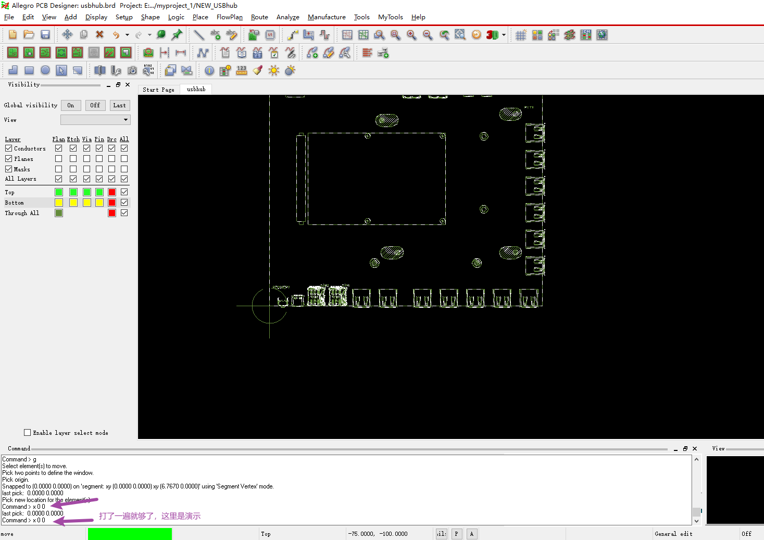
Task: Open the View dropdown in Visibility panel
Action: [x=95, y=120]
